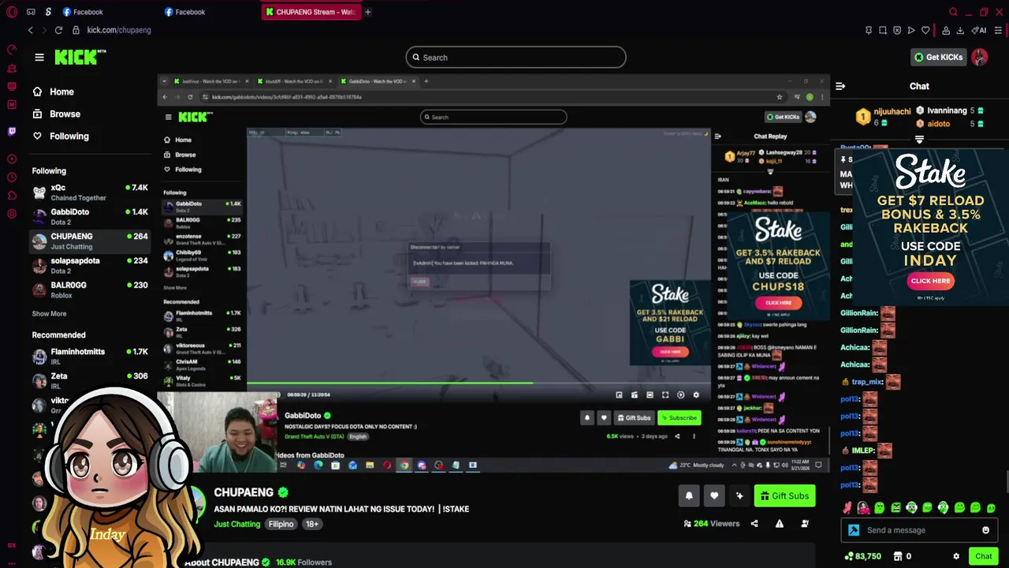Open Following in Kick sidebar
This screenshot has width=1009, height=568.
click(61, 136)
